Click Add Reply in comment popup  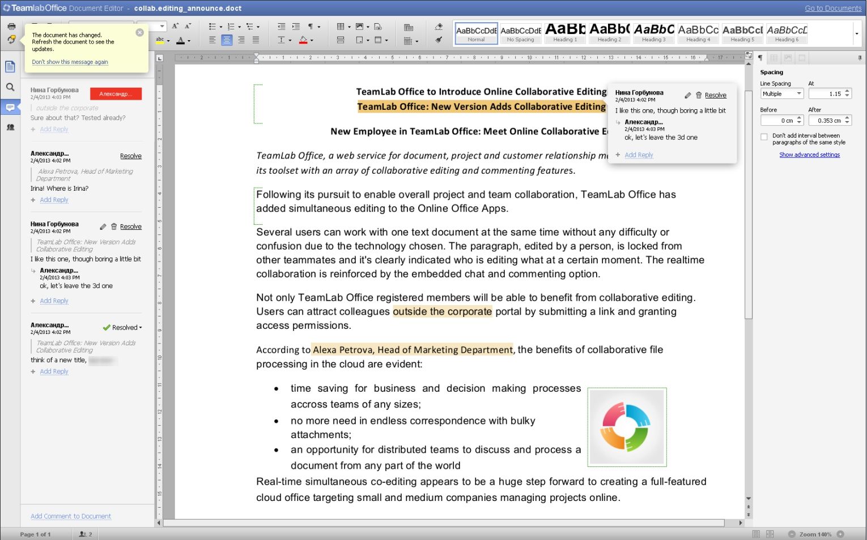(639, 155)
